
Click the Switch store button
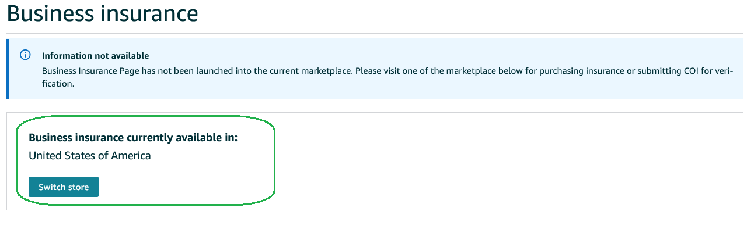pos(64,187)
